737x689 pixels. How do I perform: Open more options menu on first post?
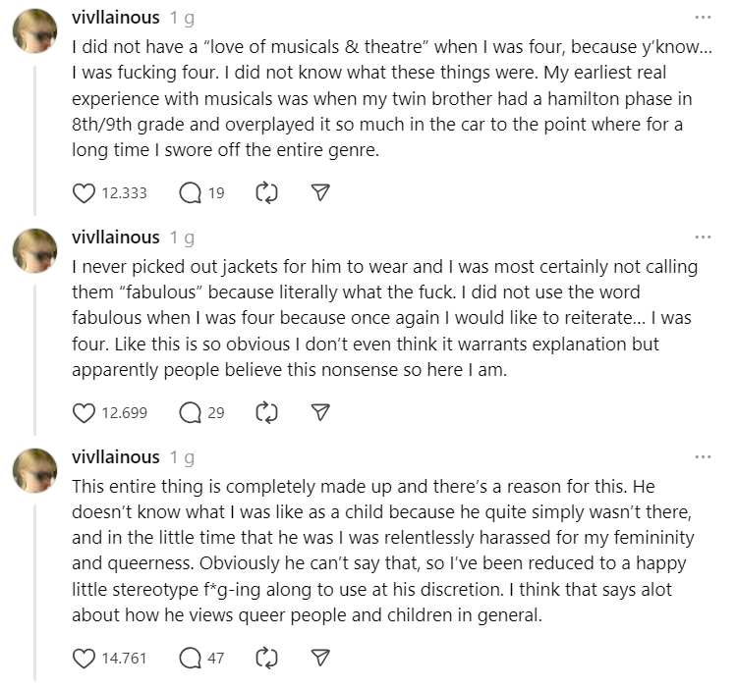(x=703, y=18)
